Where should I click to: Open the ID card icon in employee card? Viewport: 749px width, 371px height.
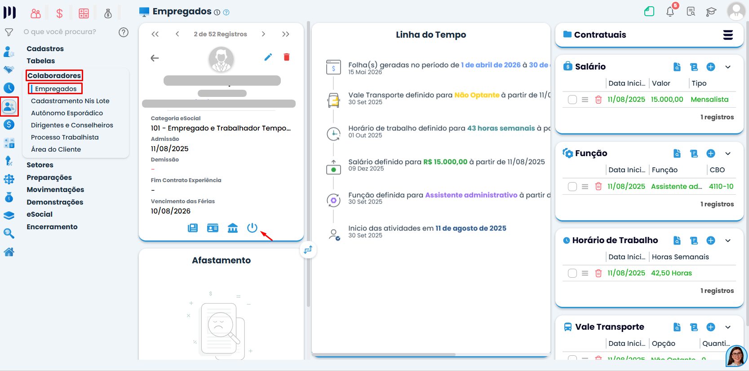213,228
